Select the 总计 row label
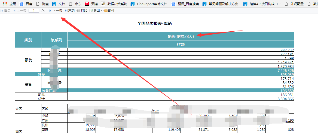The width and height of the screenshot is (318, 133). coord(41,99)
